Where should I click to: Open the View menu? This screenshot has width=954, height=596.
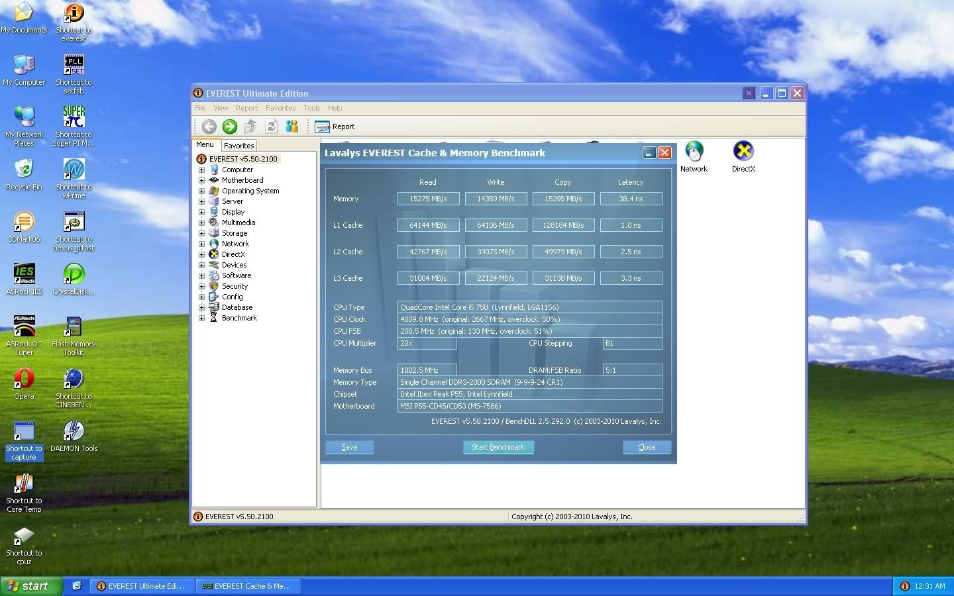pyautogui.click(x=221, y=108)
